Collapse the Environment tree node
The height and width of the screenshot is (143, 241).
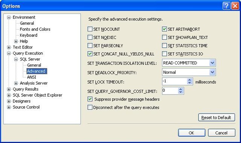pos(9,17)
